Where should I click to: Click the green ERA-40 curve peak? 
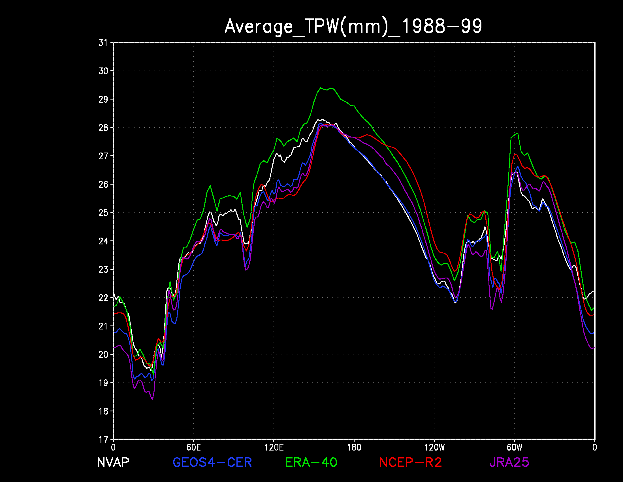[x=321, y=88]
